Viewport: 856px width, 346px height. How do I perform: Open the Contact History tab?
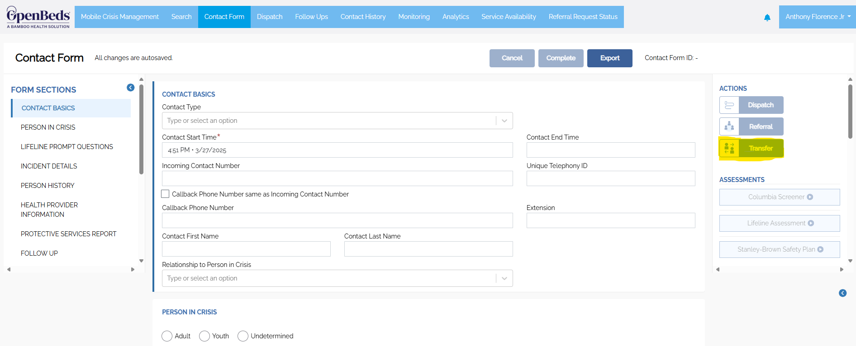pos(363,17)
